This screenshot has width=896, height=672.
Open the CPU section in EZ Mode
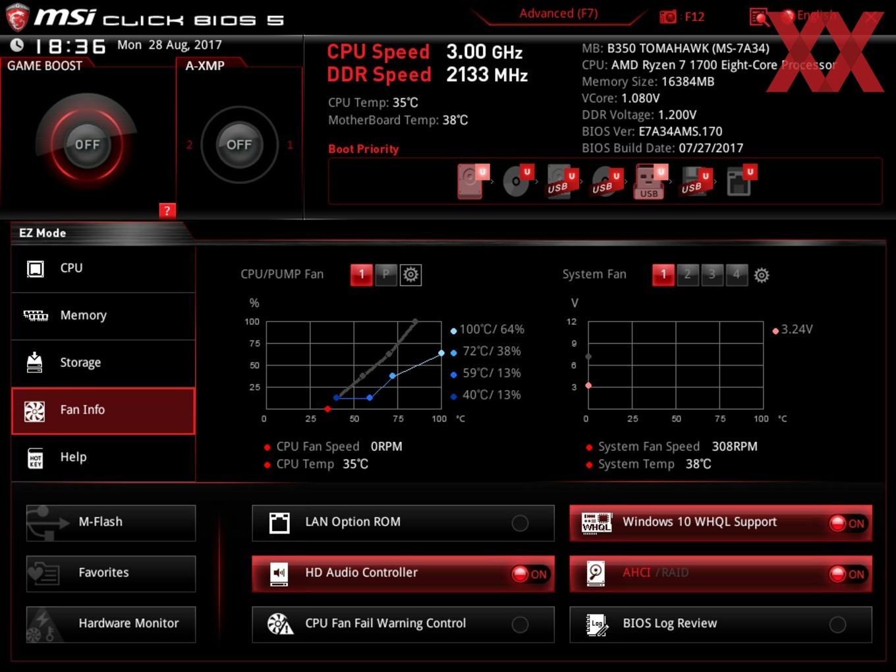pyautogui.click(x=103, y=268)
